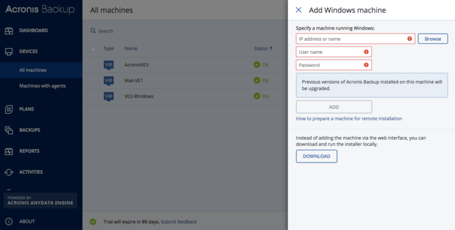Click the ADD button
Viewport: 455px width, 230px height.
click(334, 107)
